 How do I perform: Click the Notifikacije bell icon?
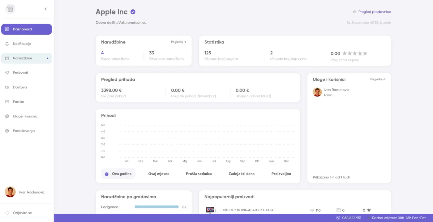coord(7,44)
